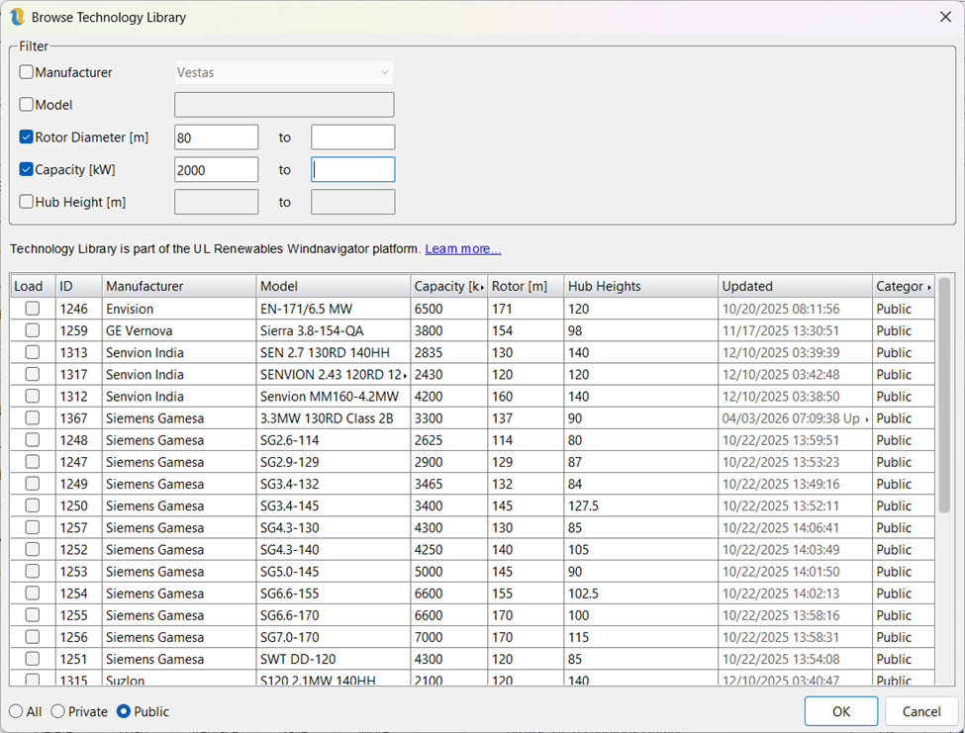Disable the Capacity filter checkbox
This screenshot has width=965, height=733.
(x=27, y=169)
